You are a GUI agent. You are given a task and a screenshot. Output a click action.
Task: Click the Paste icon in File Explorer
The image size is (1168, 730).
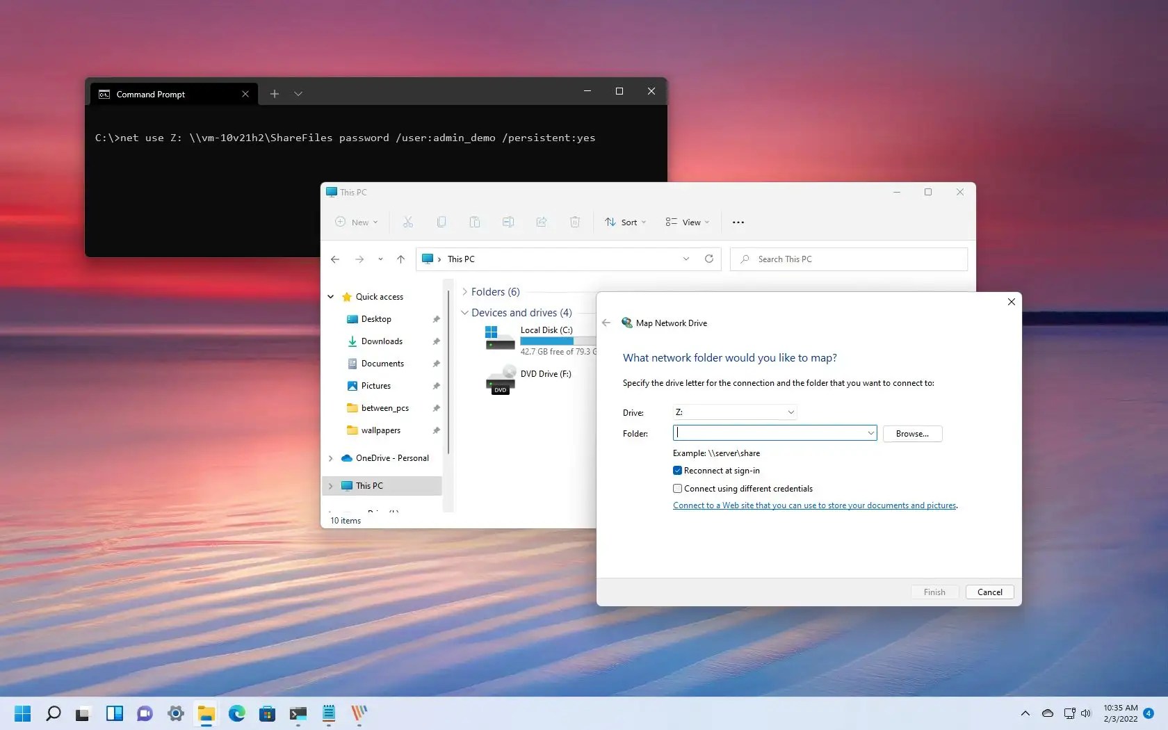pyautogui.click(x=475, y=222)
